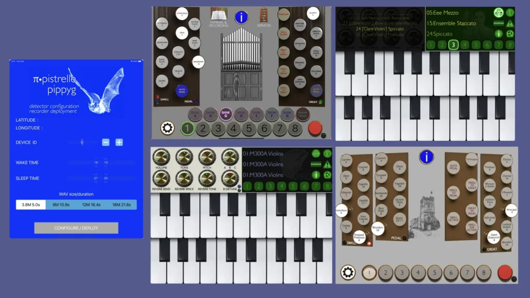Image resolution: width=530 pixels, height=298 pixels.
Task: Click the Loop icon in M300A Violins panel
Action: (x=315, y=154)
